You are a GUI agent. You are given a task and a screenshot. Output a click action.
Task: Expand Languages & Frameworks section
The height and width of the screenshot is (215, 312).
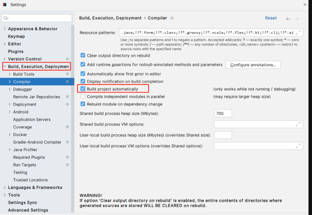(4, 187)
